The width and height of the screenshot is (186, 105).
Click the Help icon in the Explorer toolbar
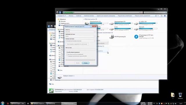coord(165,16)
